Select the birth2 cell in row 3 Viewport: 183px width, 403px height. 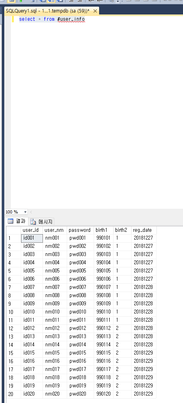pos(123,254)
